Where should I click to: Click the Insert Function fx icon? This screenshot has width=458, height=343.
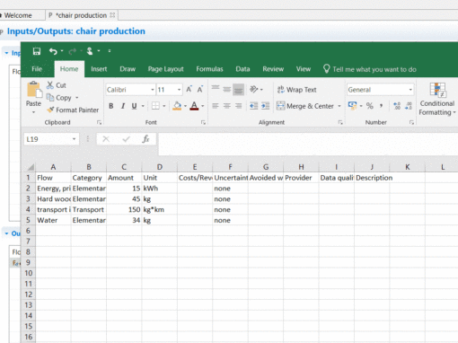click(145, 139)
